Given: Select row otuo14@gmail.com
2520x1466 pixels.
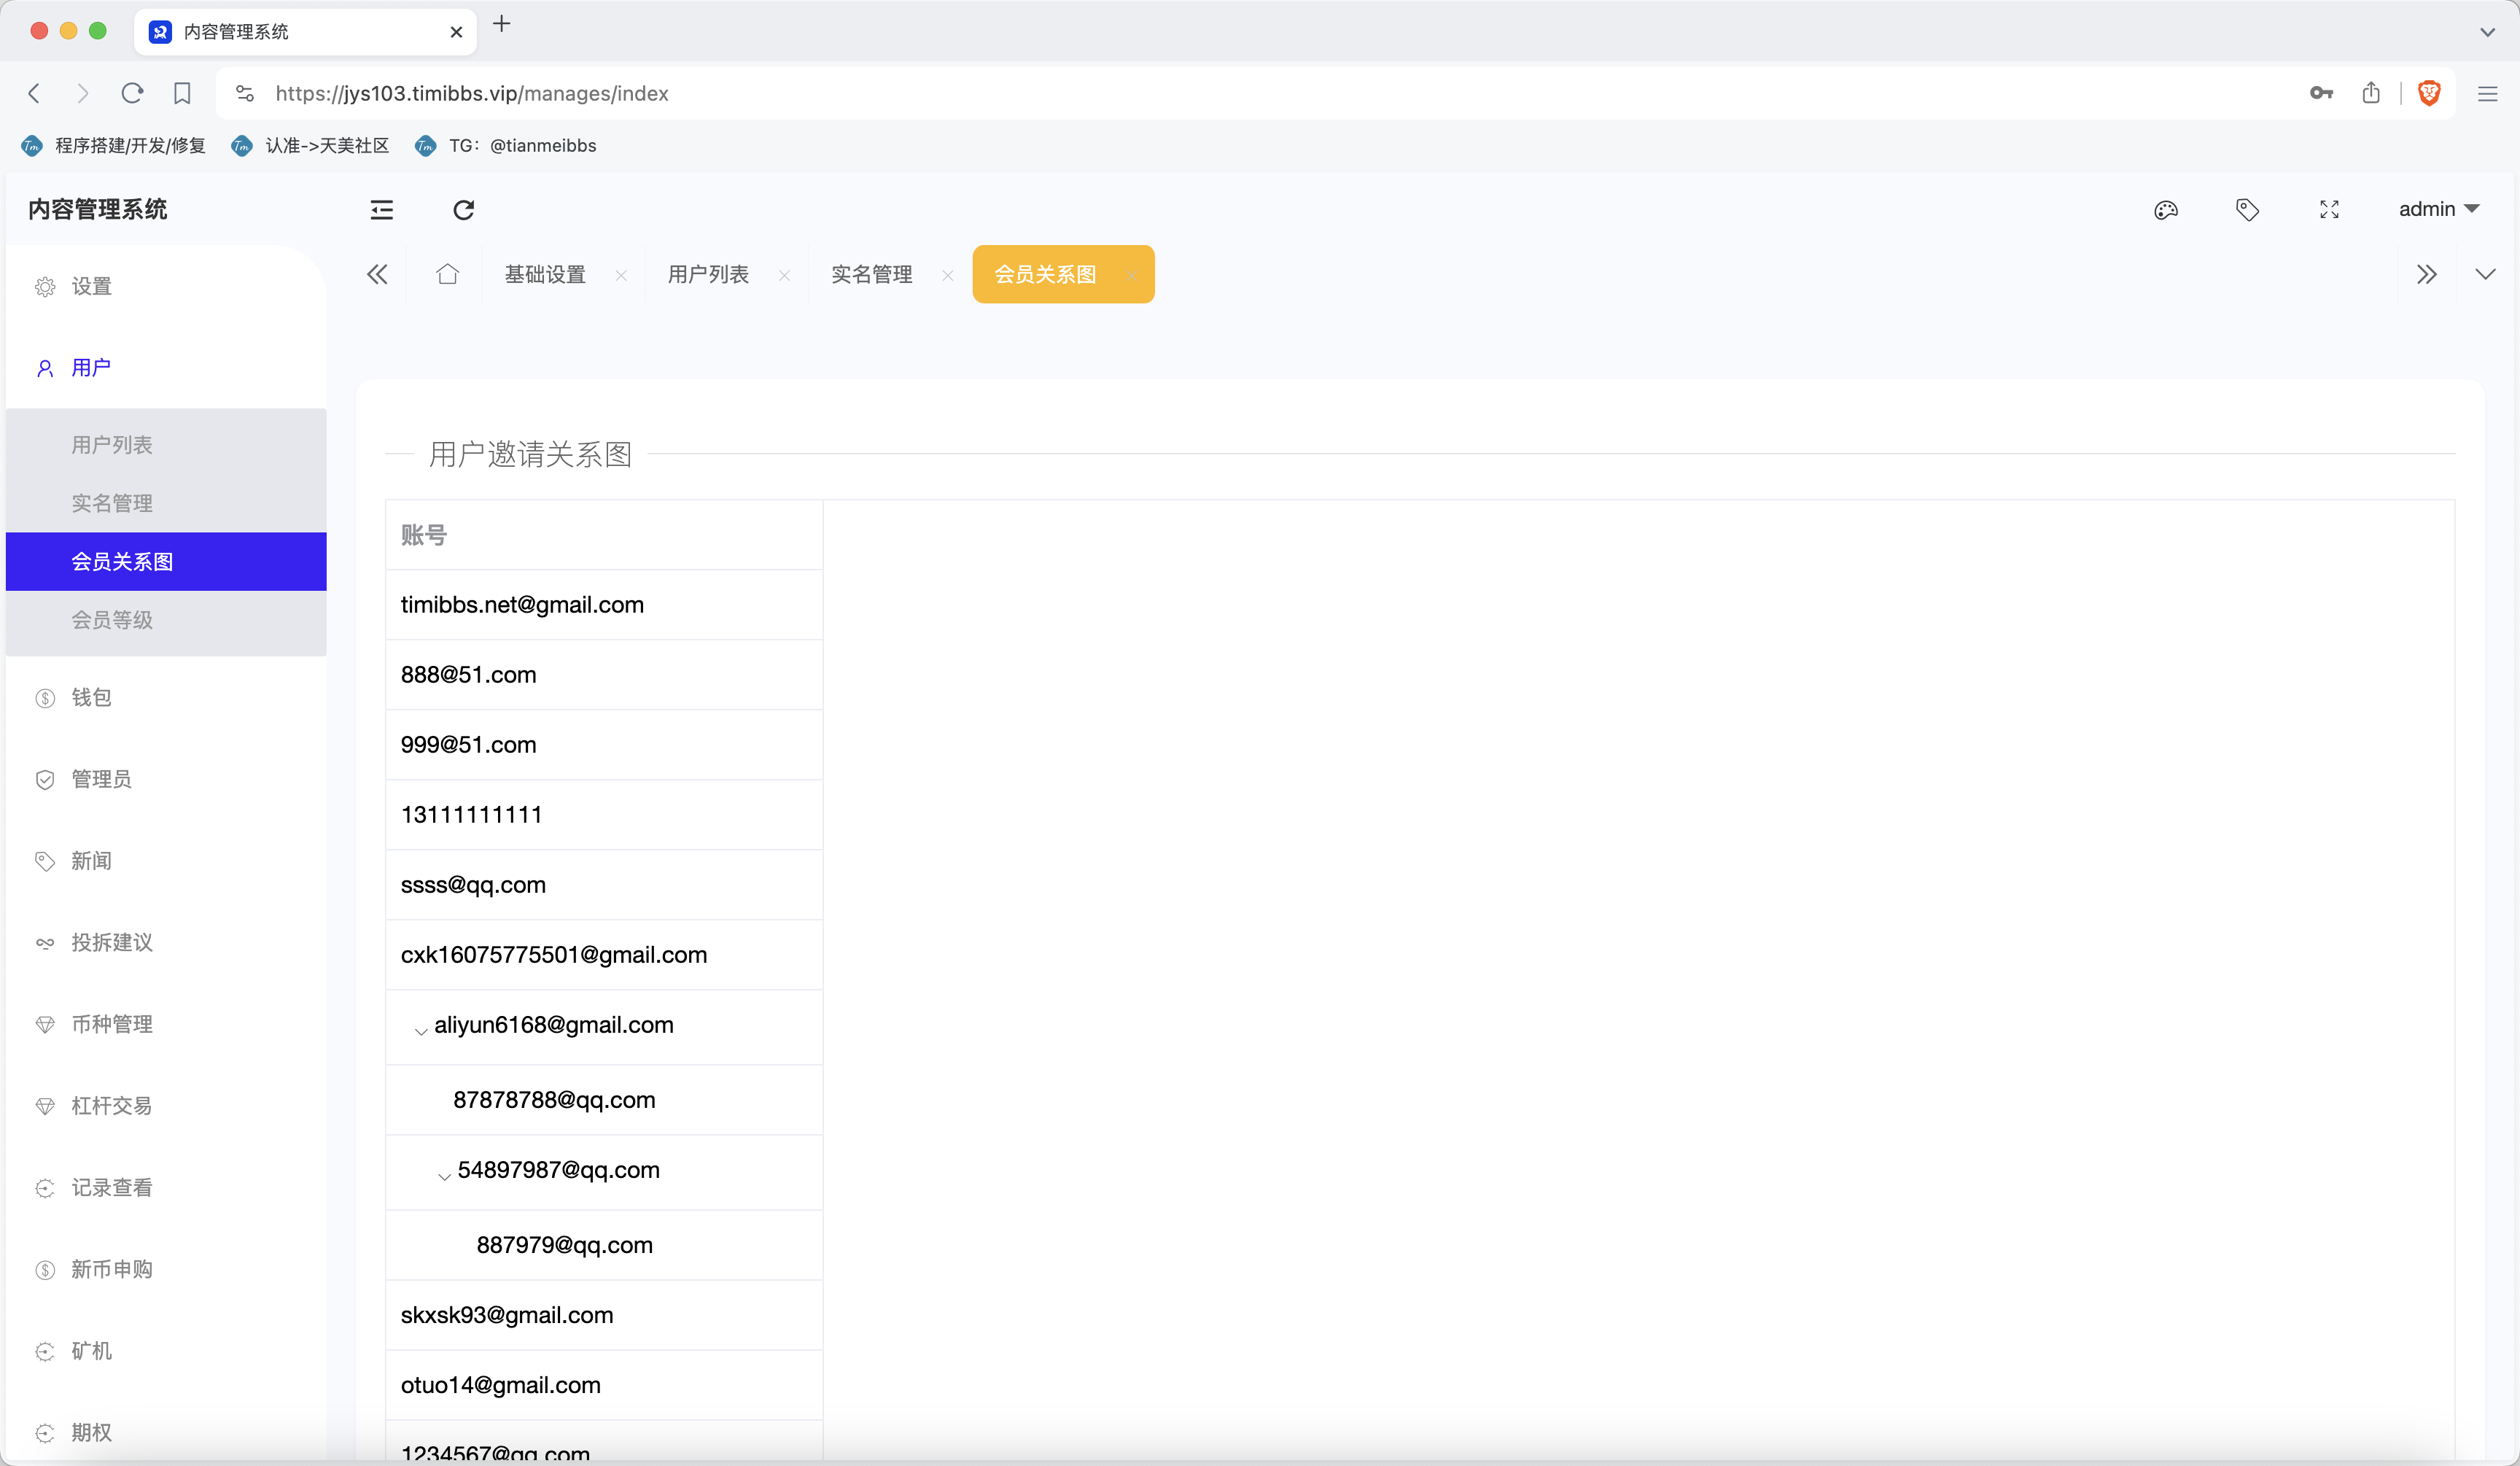Looking at the screenshot, I should pyautogui.click(x=604, y=1385).
